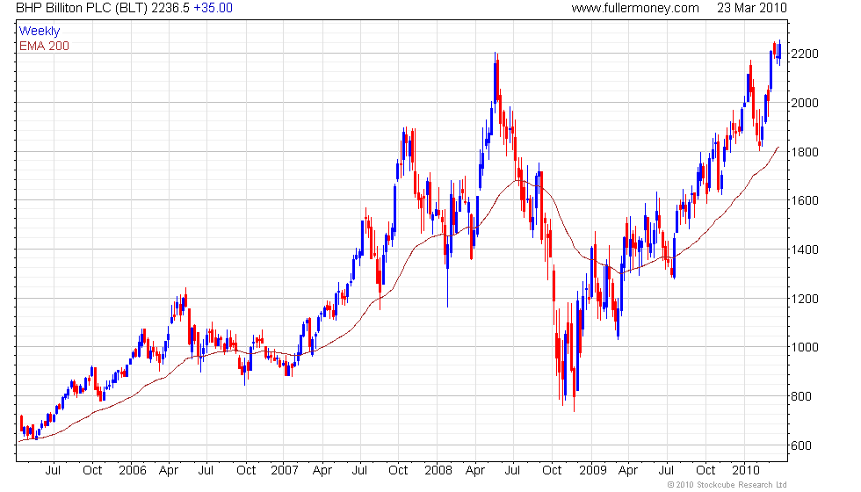861x492 pixels.
Task: Select the 'Weekly' legend label
Action: pyautogui.click(x=40, y=32)
